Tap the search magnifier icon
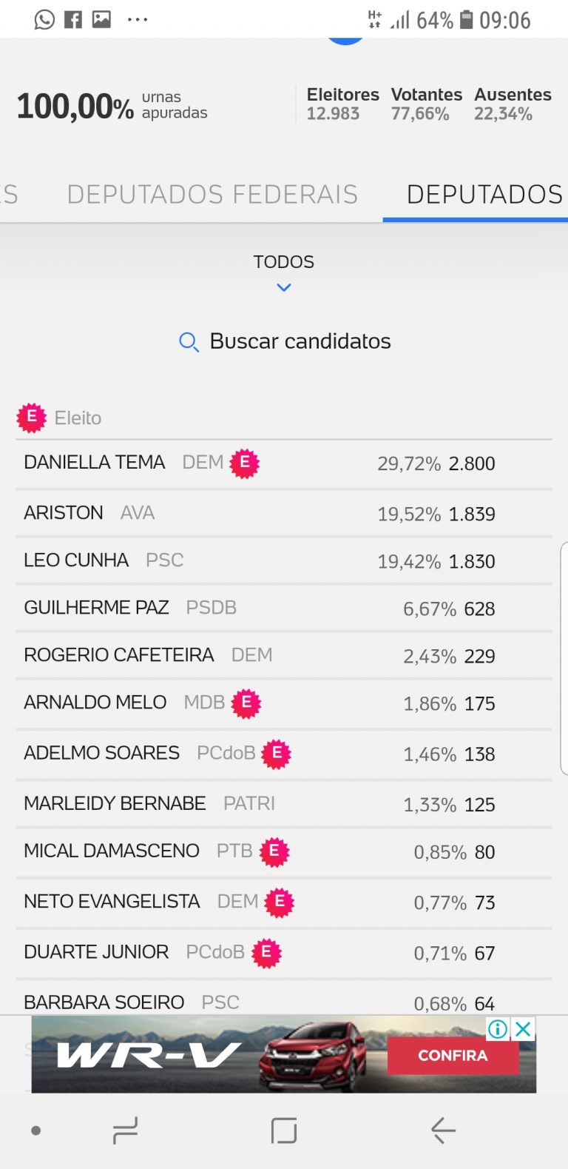This screenshot has height=1169, width=568. [189, 342]
